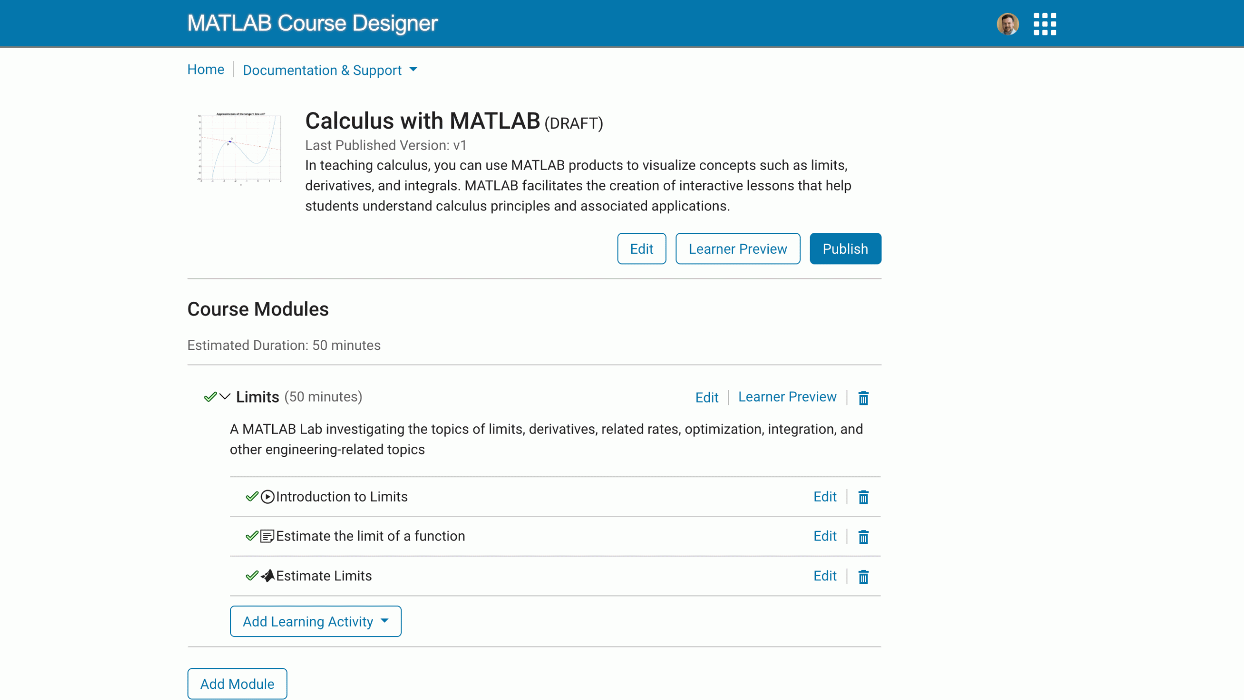Trash the Estimate the limit of a function activity
1244x700 pixels.
(x=863, y=537)
